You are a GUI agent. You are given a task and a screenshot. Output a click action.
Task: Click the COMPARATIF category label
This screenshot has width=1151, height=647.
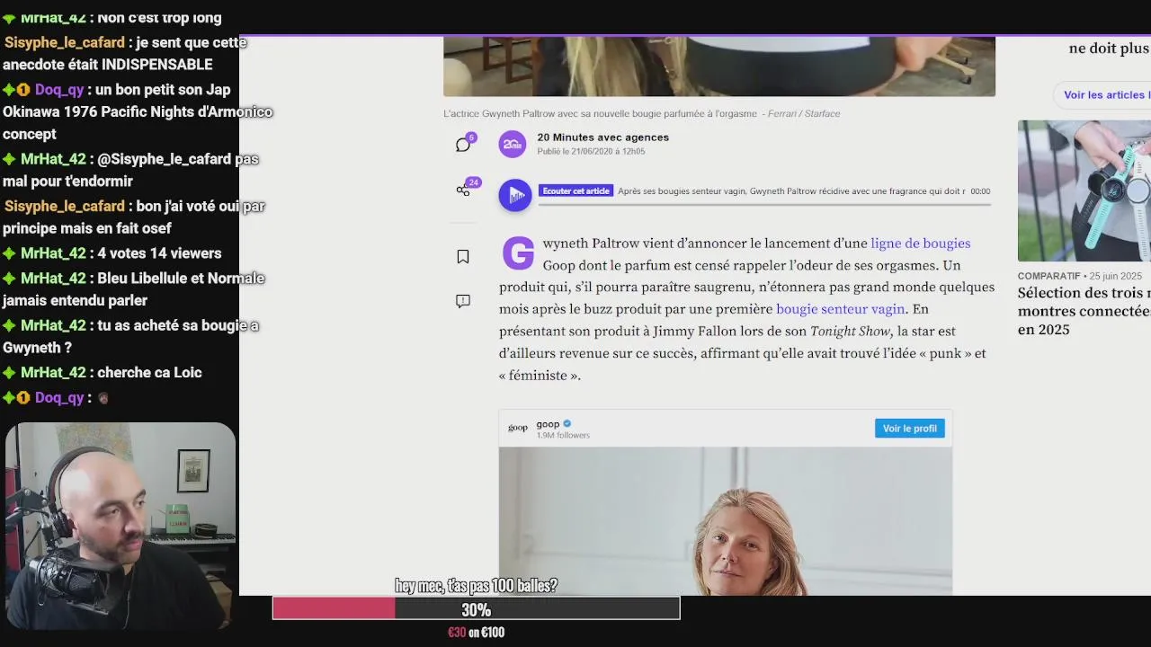click(1048, 276)
